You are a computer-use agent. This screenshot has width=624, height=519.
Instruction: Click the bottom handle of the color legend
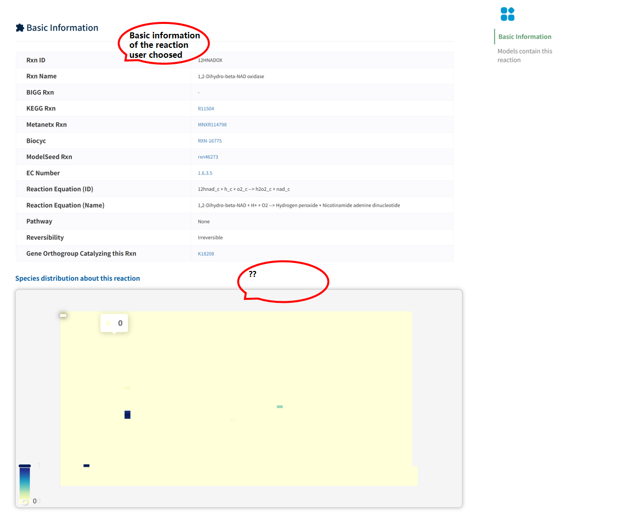pyautogui.click(x=25, y=501)
